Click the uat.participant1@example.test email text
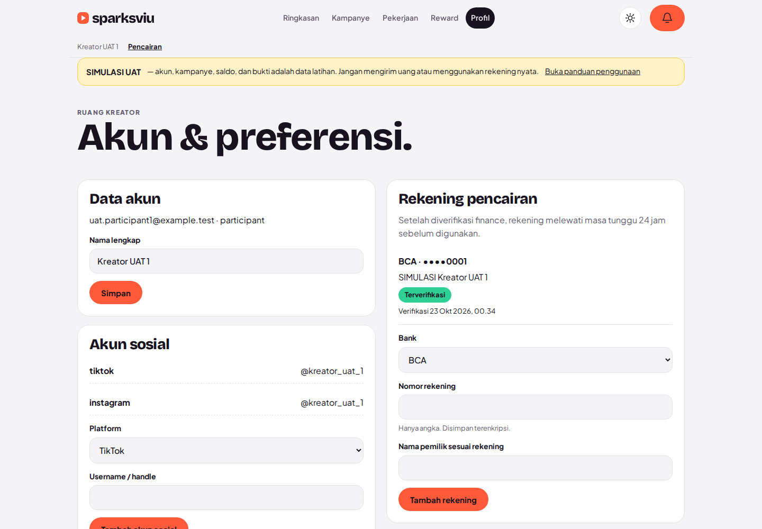 point(152,220)
